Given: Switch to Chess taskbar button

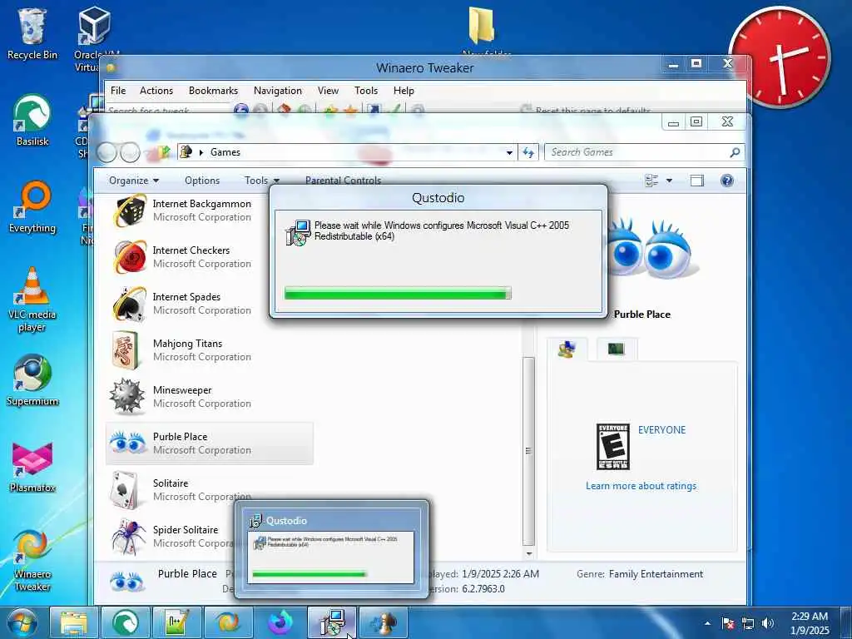Looking at the screenshot, I should click(x=384, y=622).
